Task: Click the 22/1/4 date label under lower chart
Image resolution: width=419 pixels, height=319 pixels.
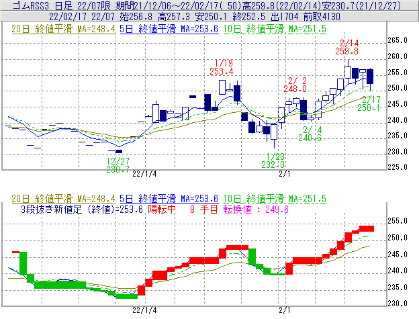Action: 144,310
